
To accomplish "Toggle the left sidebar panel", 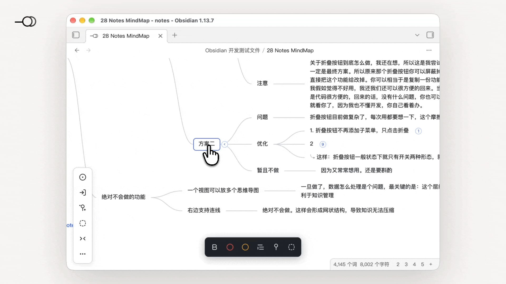I will click(x=76, y=35).
